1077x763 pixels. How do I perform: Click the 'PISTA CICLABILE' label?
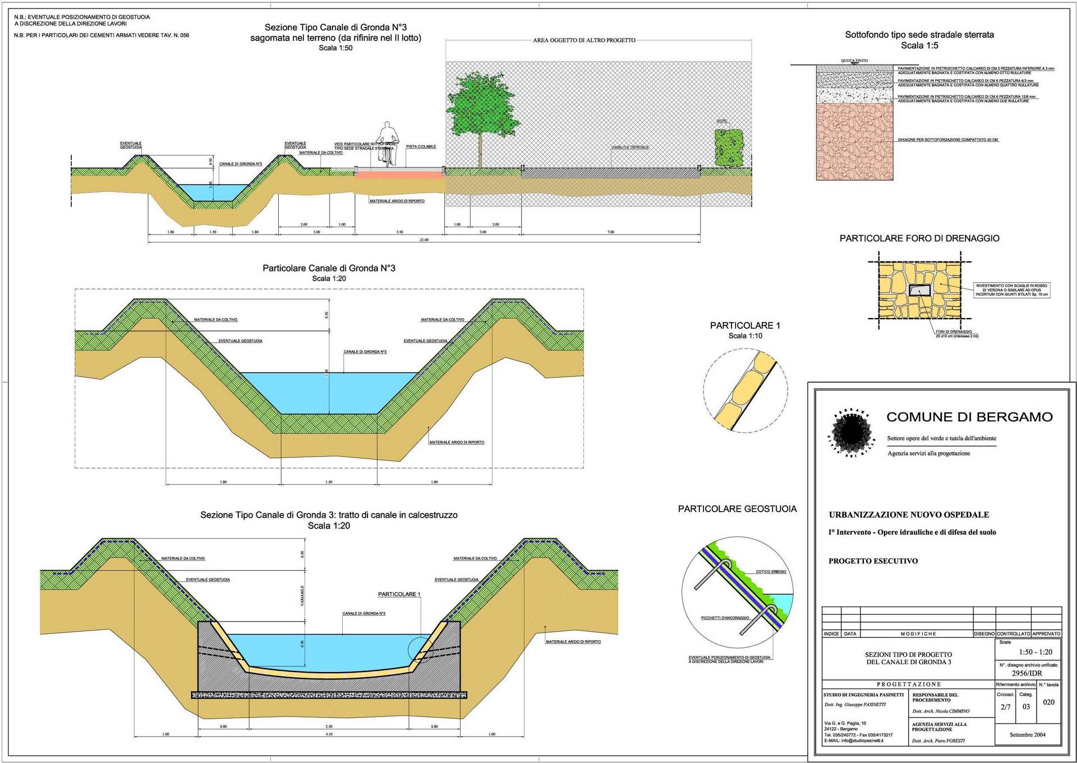[x=421, y=147]
